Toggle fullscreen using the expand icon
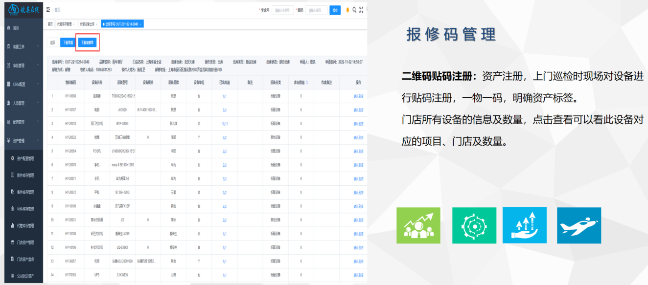648x285 pixels. [x=361, y=10]
